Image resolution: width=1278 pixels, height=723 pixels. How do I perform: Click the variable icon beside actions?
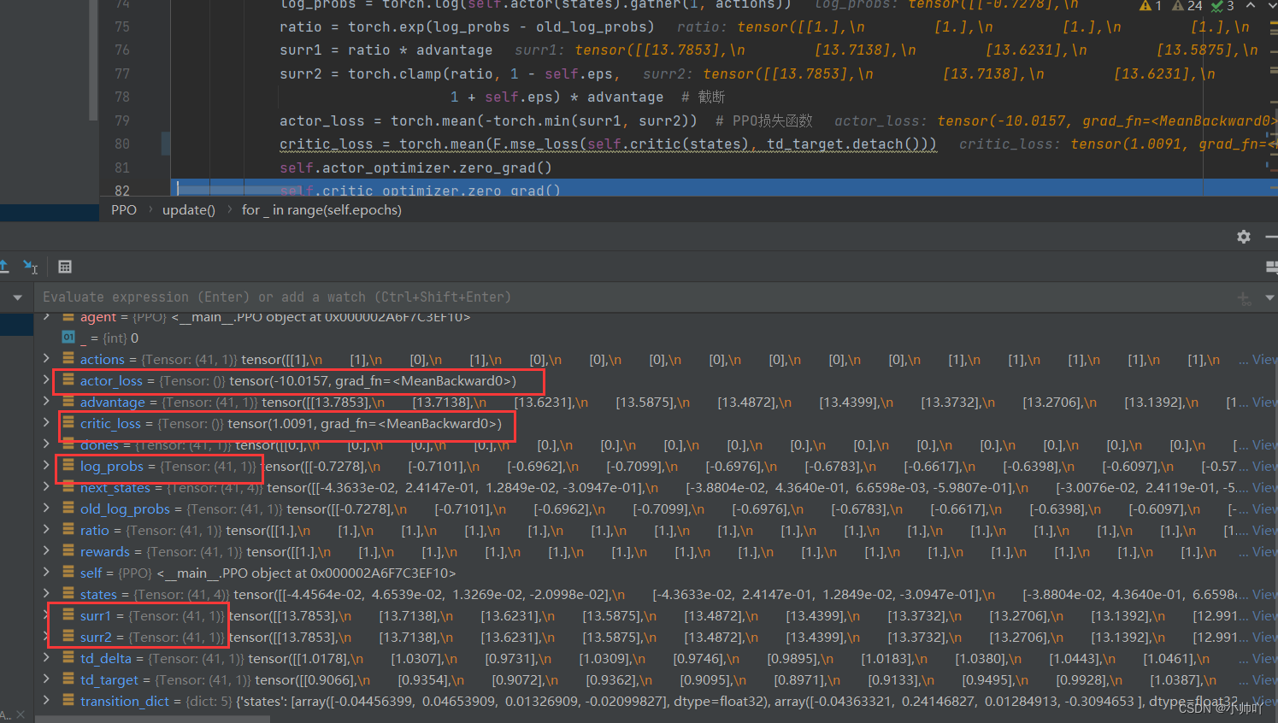(68, 359)
